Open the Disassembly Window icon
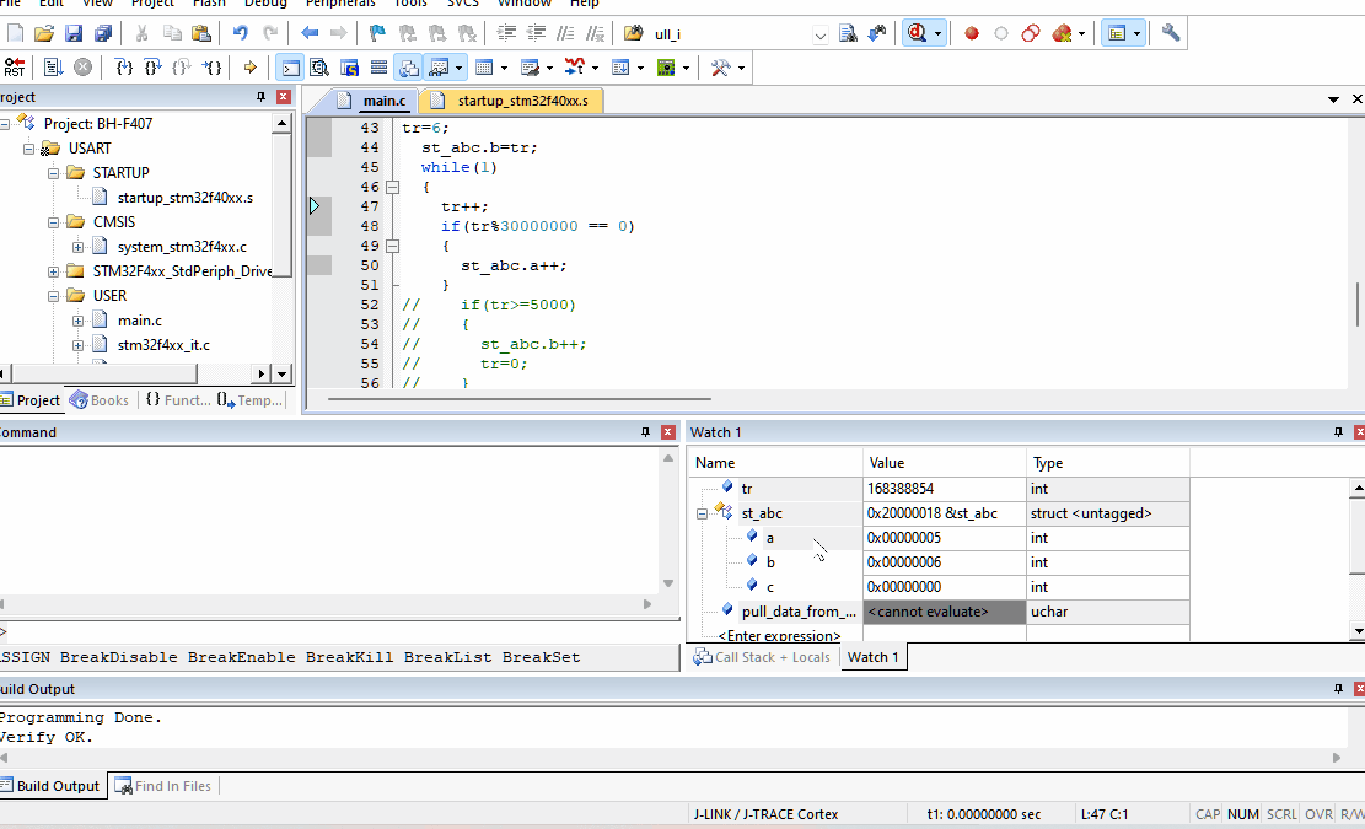The height and width of the screenshot is (829, 1365). point(319,68)
